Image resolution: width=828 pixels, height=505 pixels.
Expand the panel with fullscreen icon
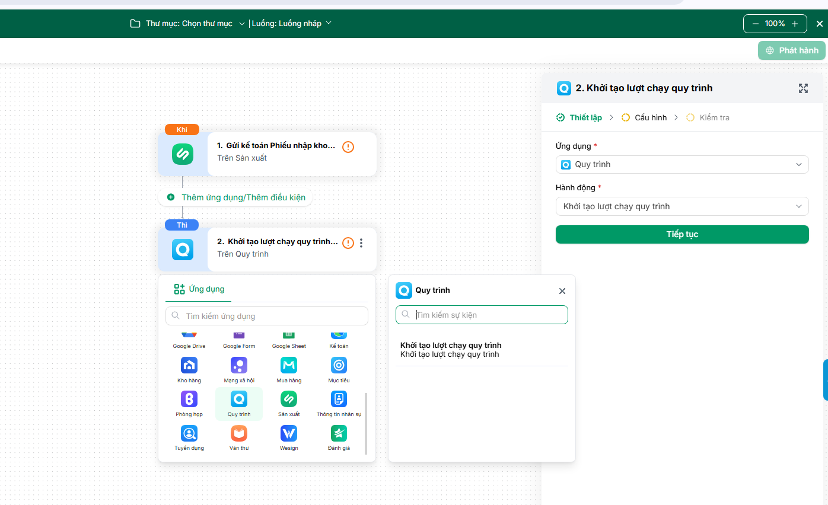(x=803, y=88)
